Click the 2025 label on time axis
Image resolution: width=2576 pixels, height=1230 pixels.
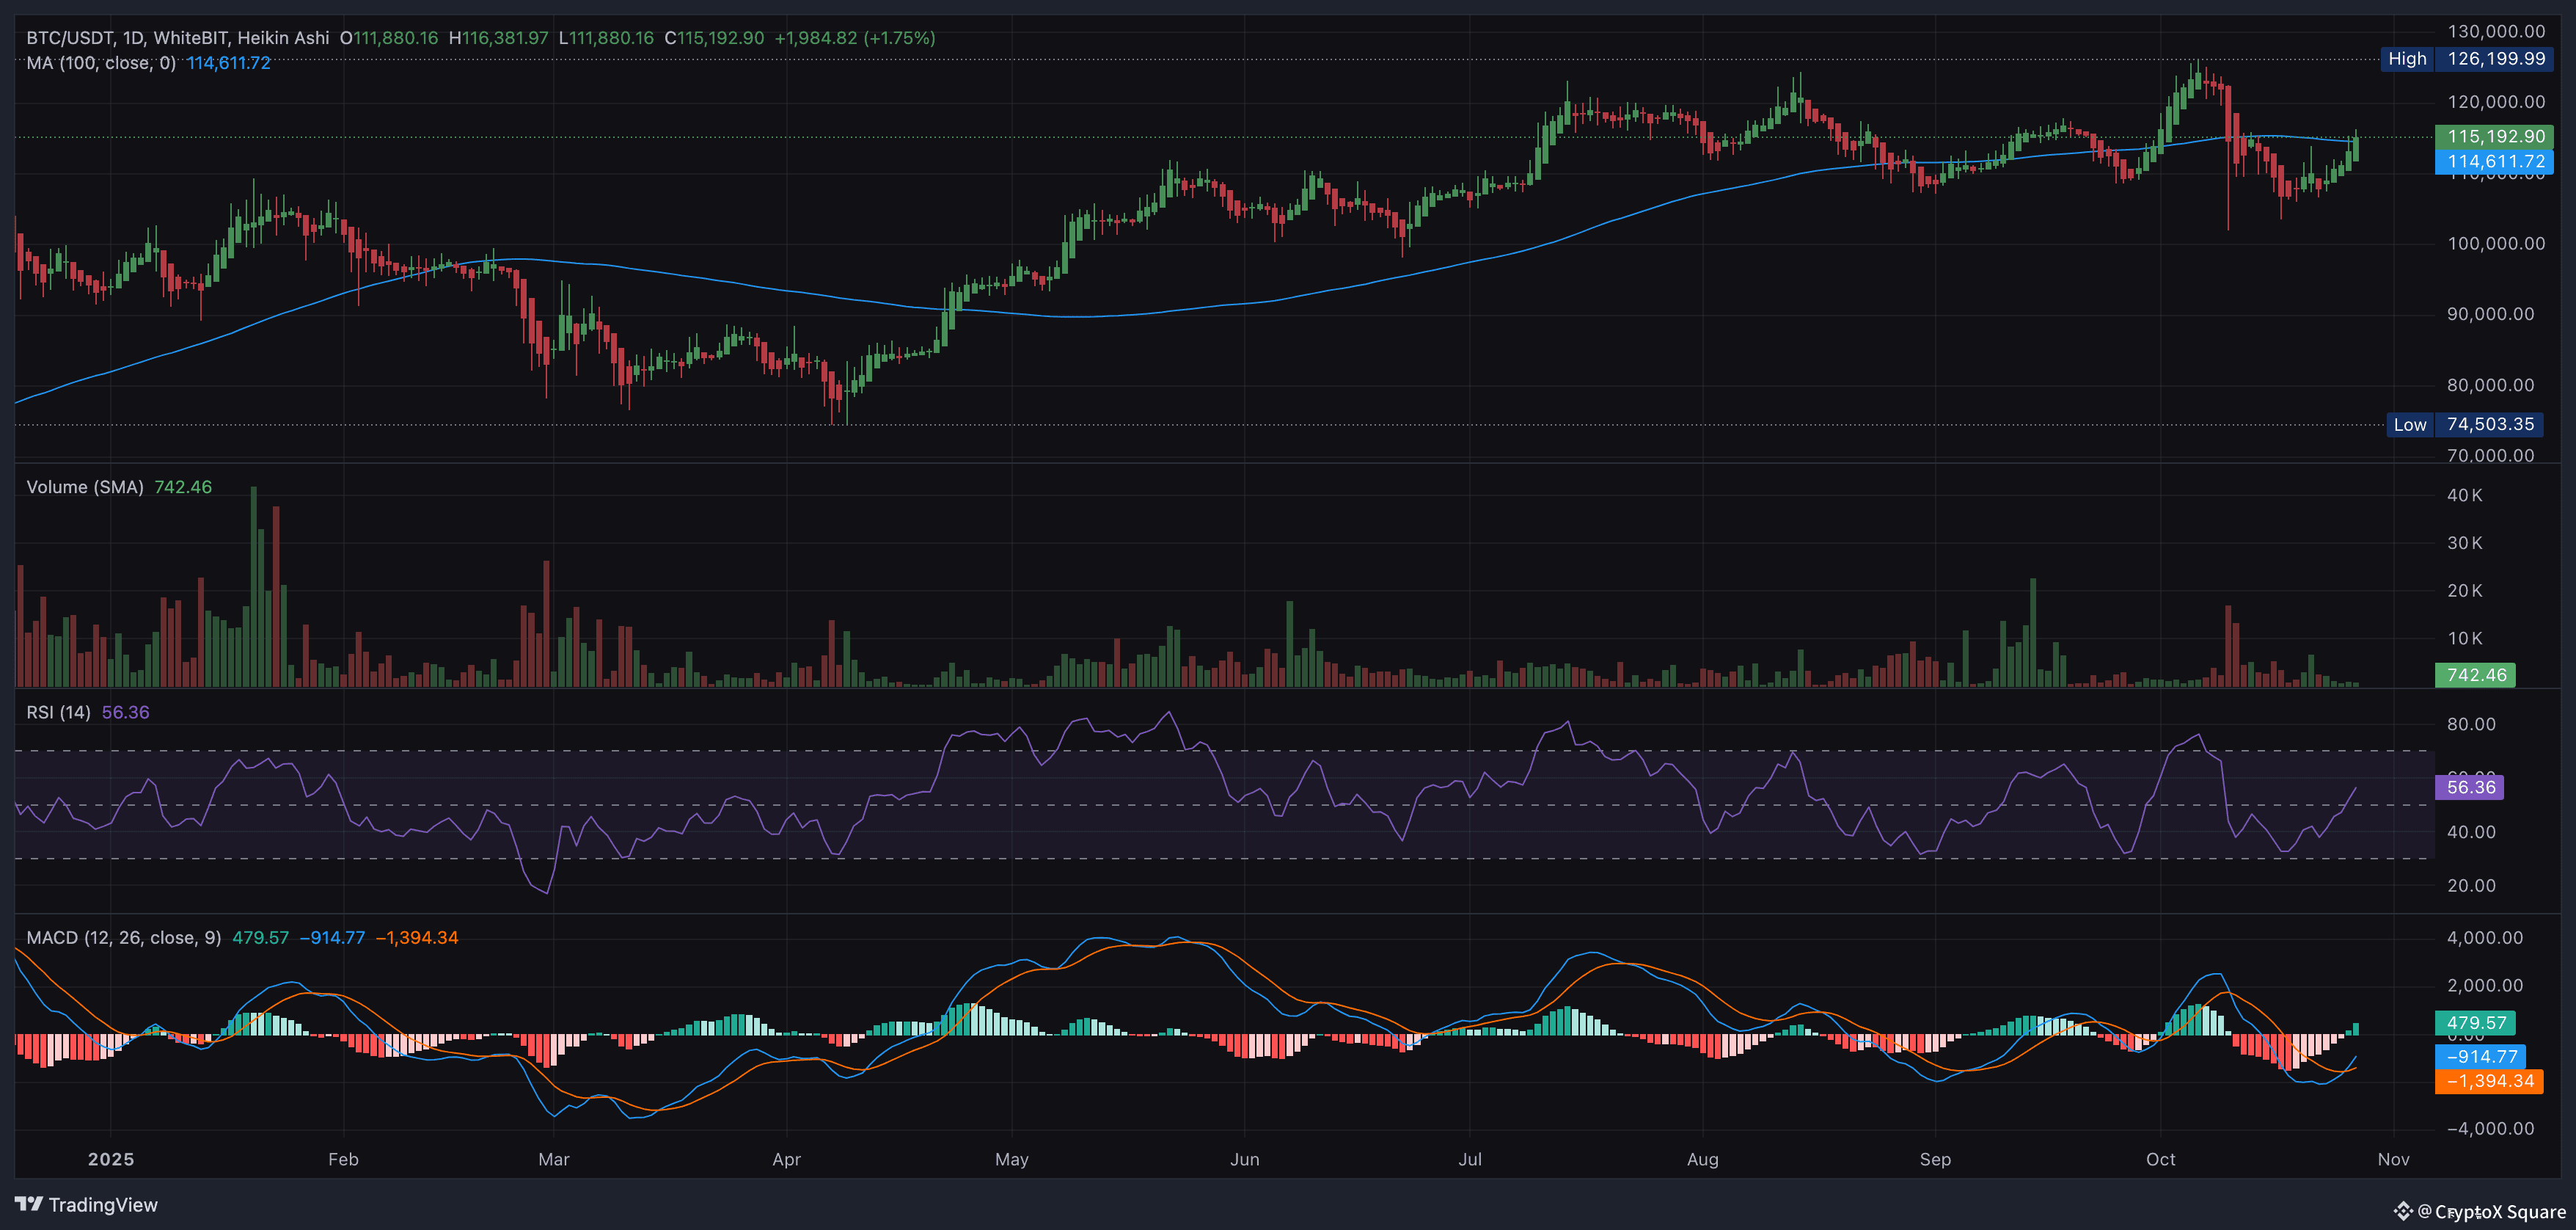point(110,1159)
